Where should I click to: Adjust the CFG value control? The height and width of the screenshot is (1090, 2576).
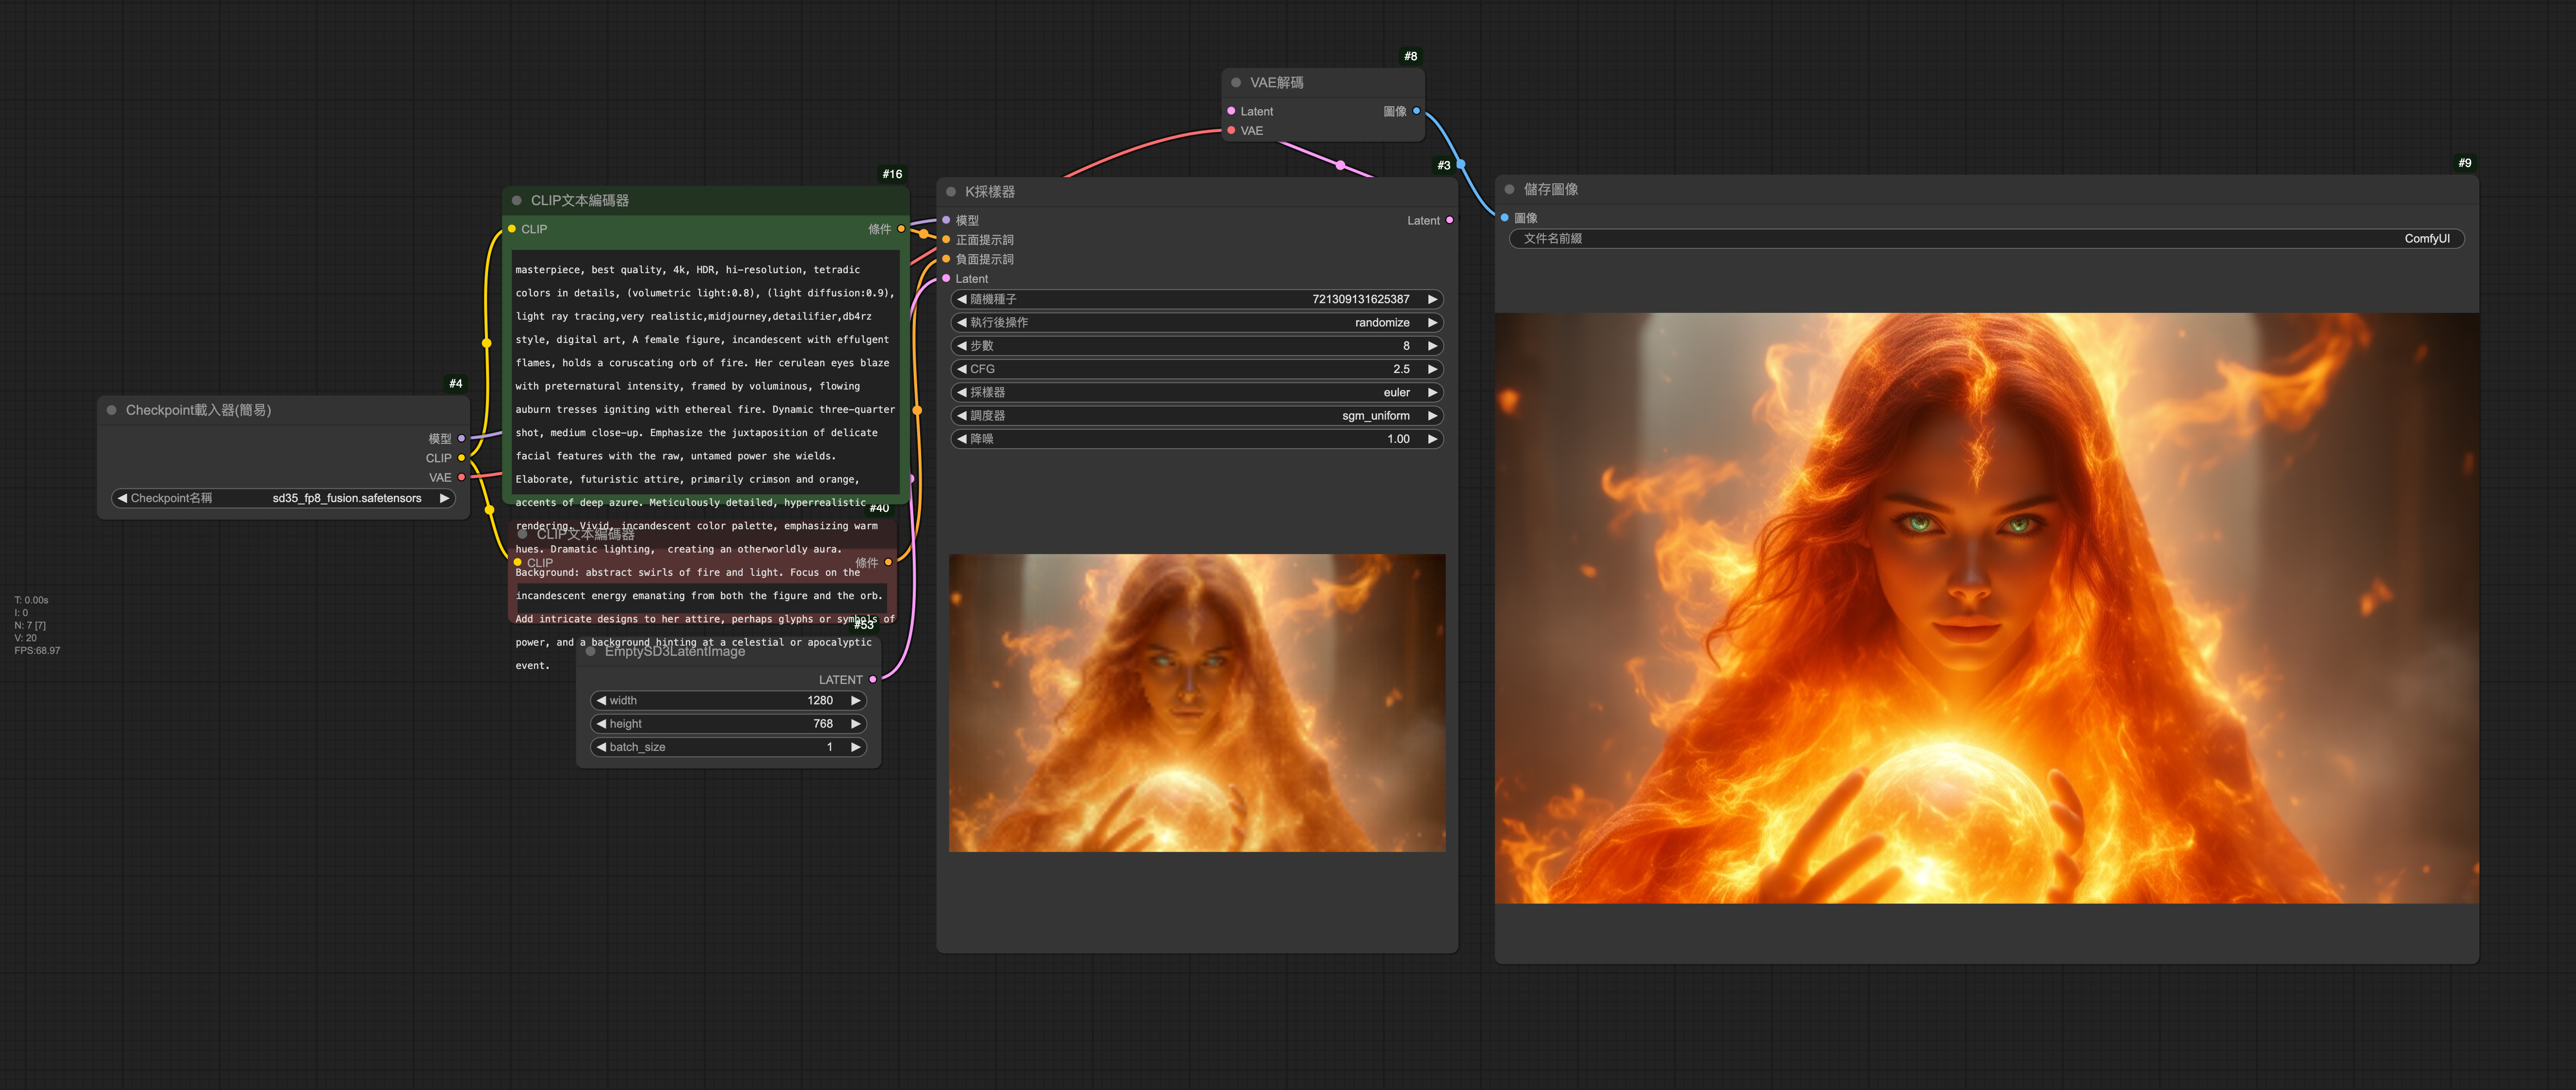[1196, 368]
